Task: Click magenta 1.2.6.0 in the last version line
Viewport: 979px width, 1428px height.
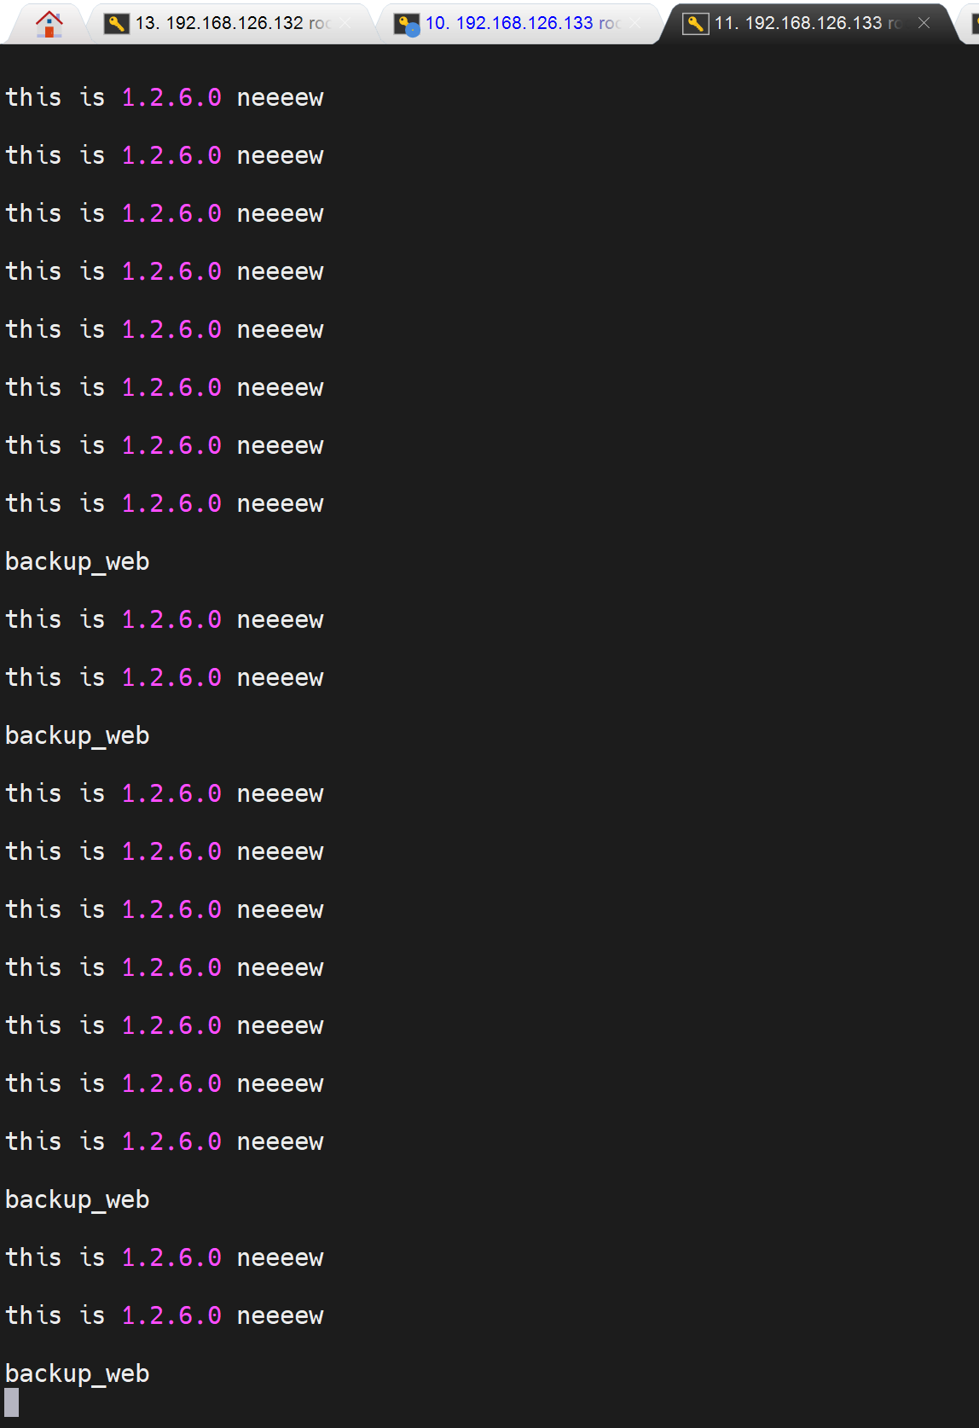Action: [171, 1315]
